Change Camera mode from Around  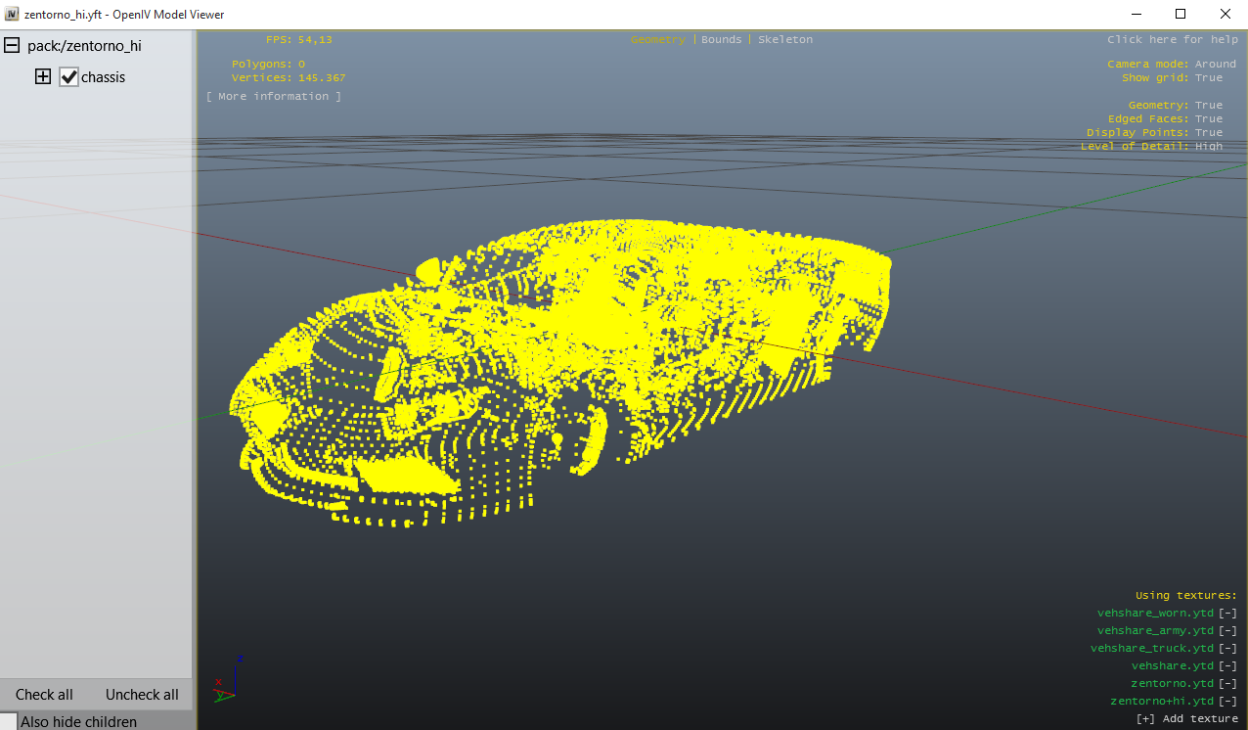click(x=1215, y=64)
